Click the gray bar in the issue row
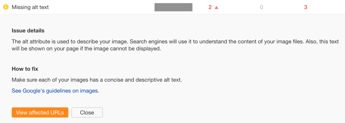The width and height of the screenshot is (345, 123). click(174, 7)
